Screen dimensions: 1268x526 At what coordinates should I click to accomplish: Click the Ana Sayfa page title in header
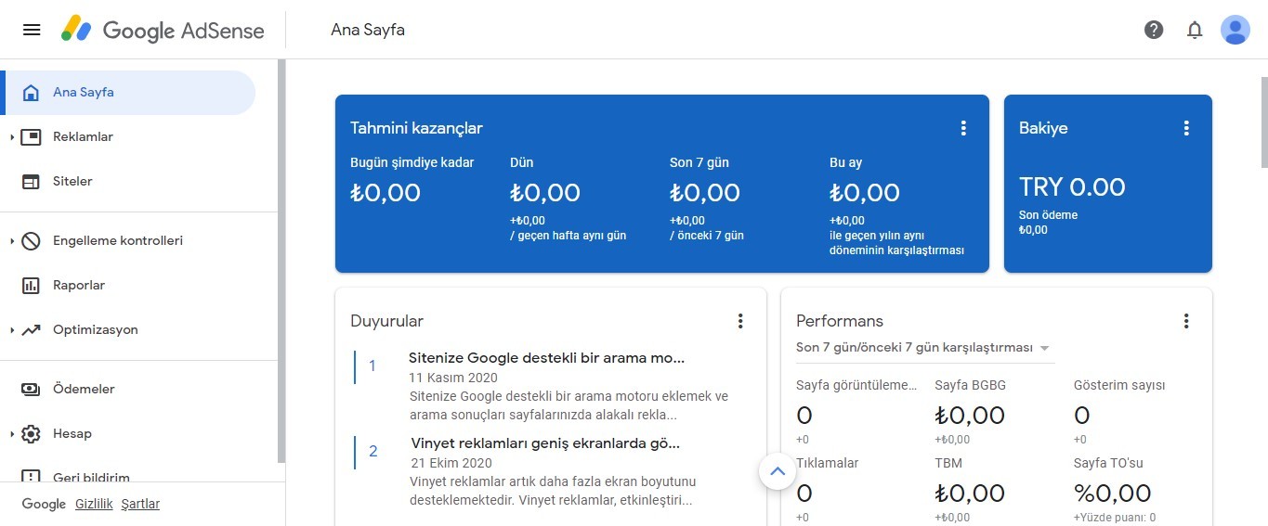[368, 30]
